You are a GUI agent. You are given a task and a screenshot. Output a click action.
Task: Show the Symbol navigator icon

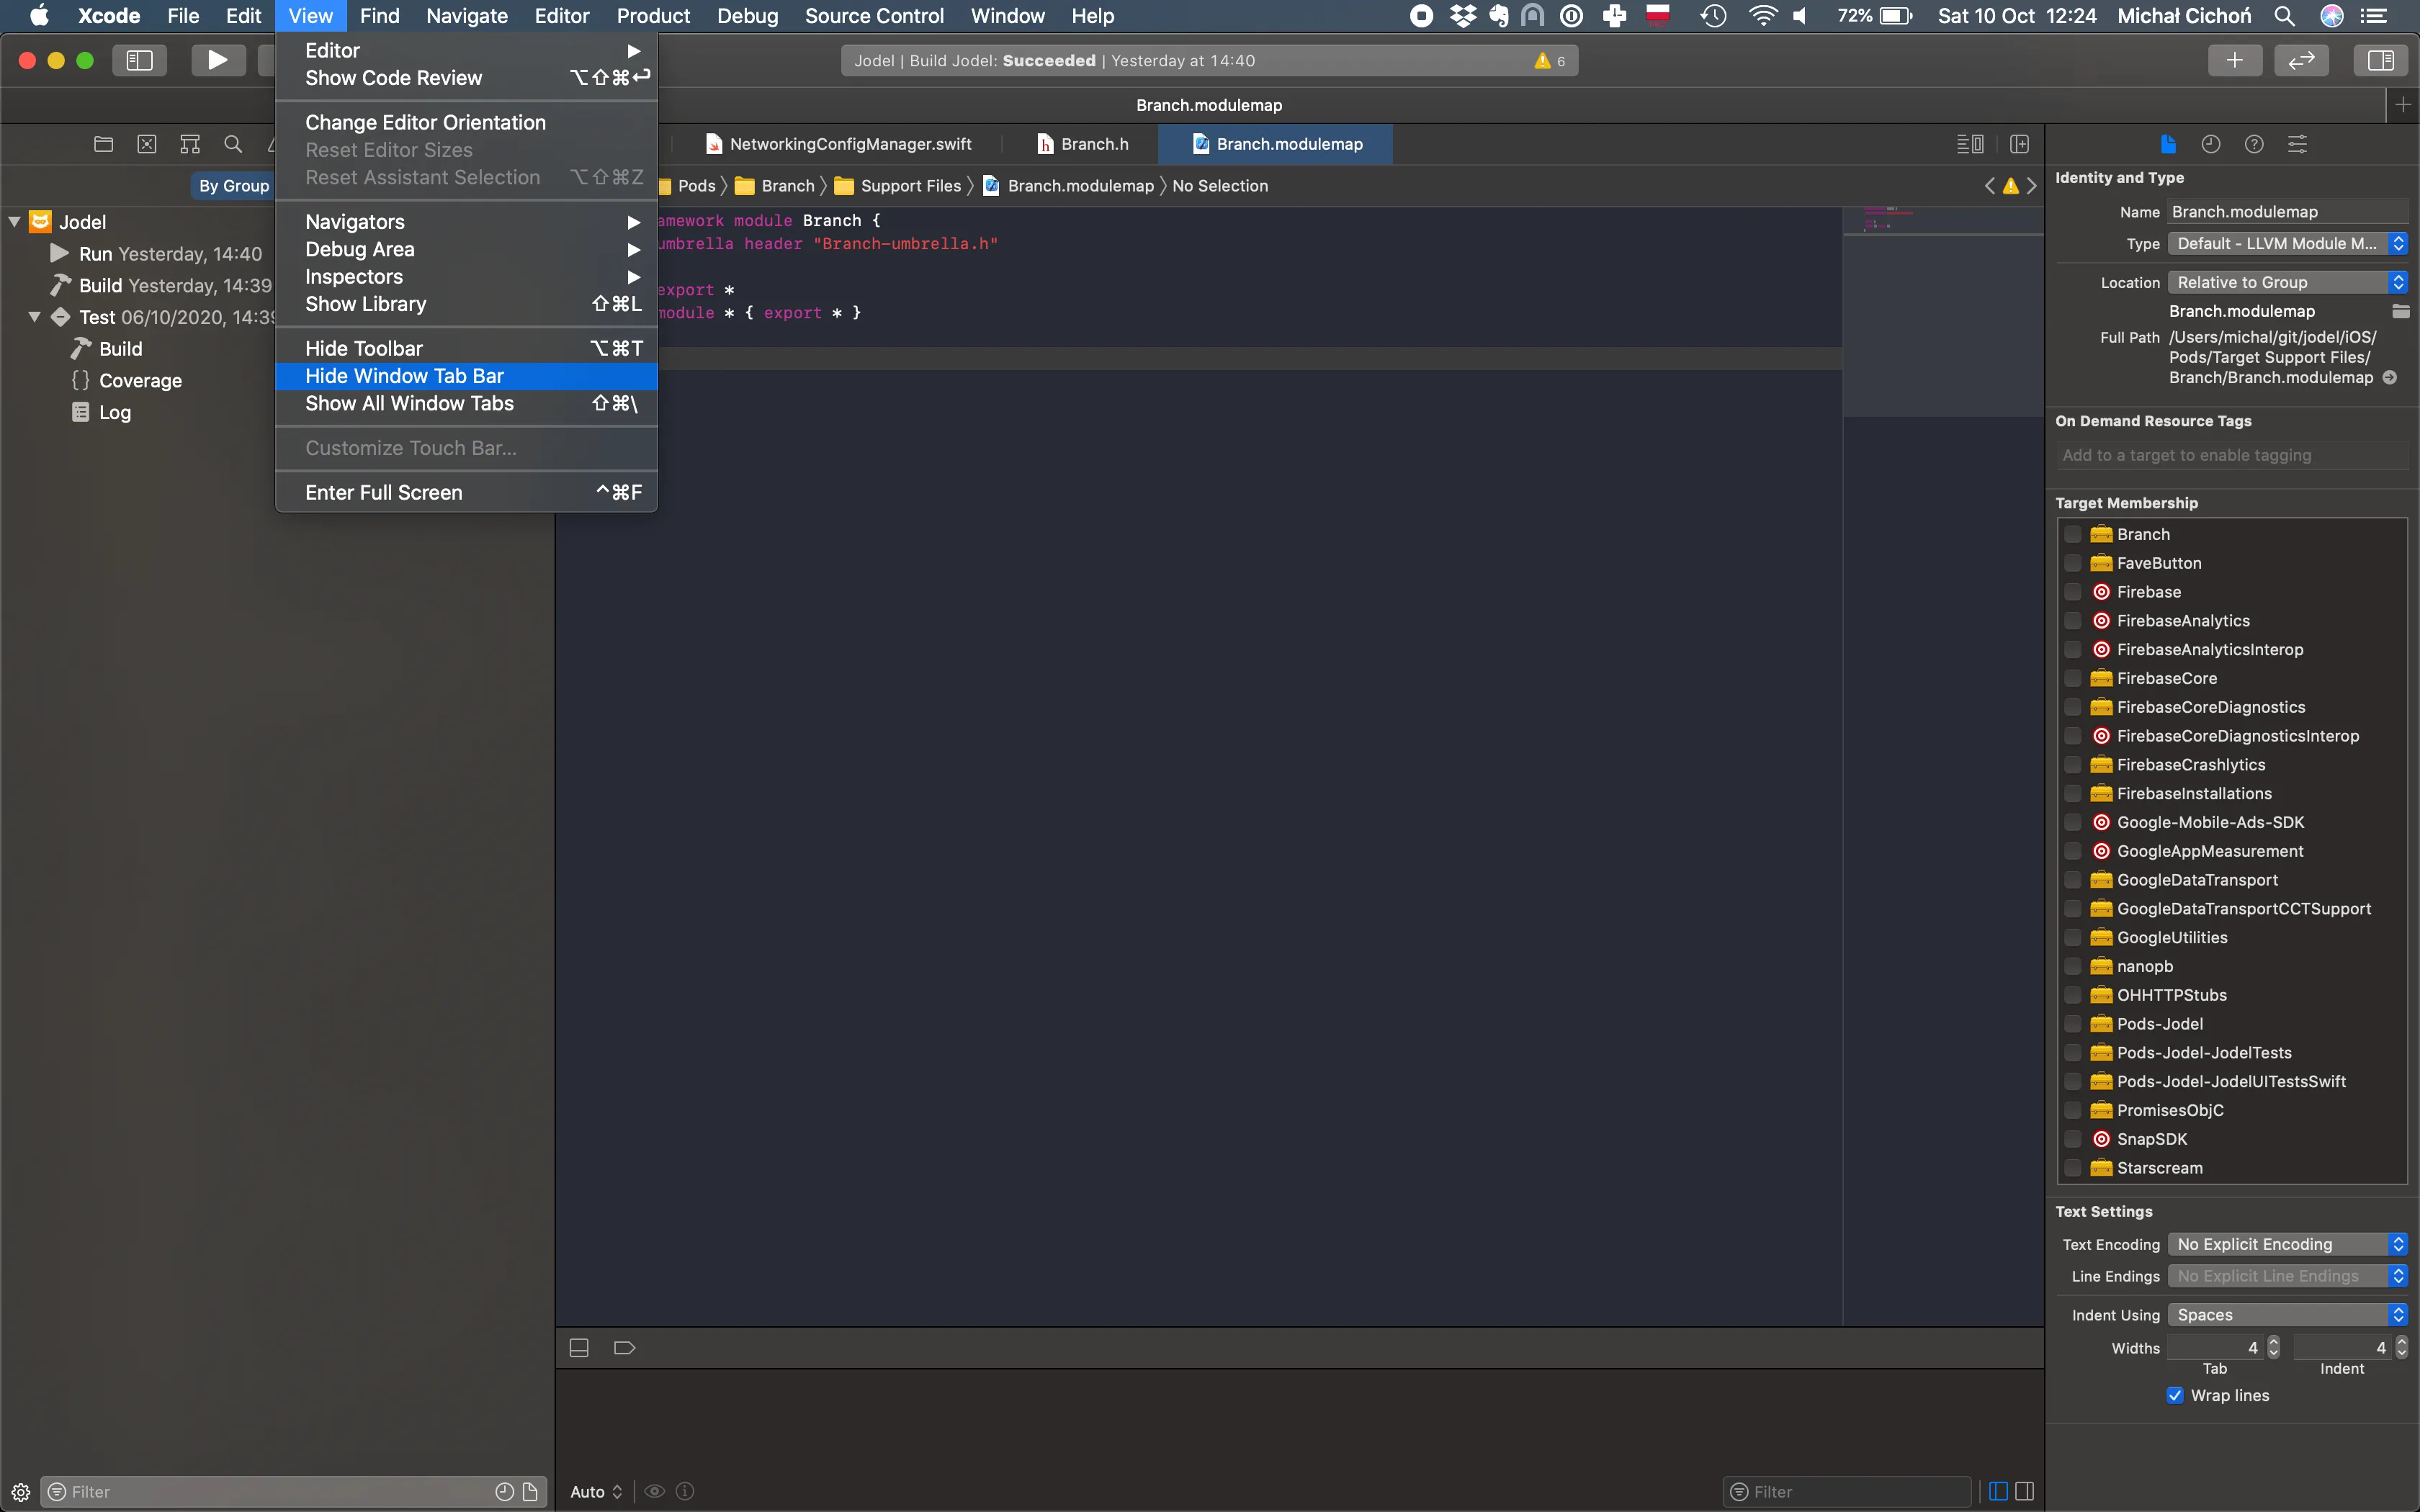190,144
